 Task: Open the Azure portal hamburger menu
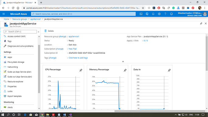click(4, 14)
